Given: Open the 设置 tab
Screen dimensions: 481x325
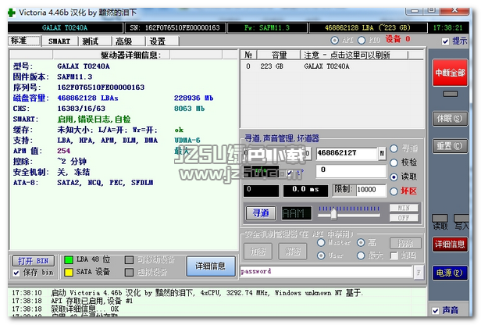Looking at the screenshot, I should pos(162,41).
